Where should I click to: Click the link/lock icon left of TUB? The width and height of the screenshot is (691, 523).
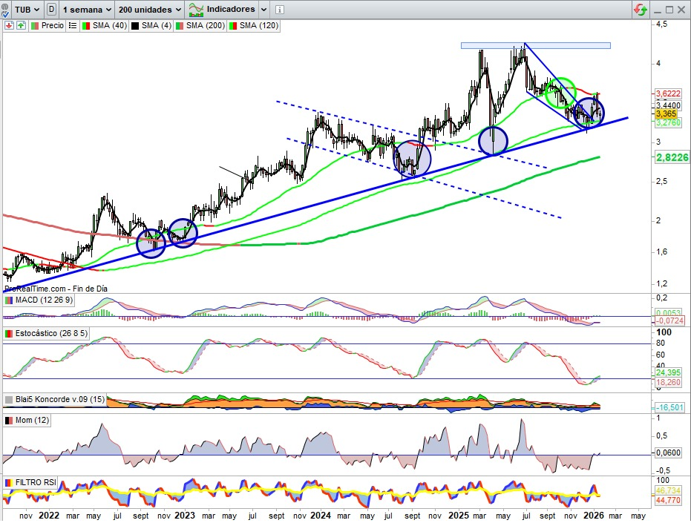tap(7, 10)
